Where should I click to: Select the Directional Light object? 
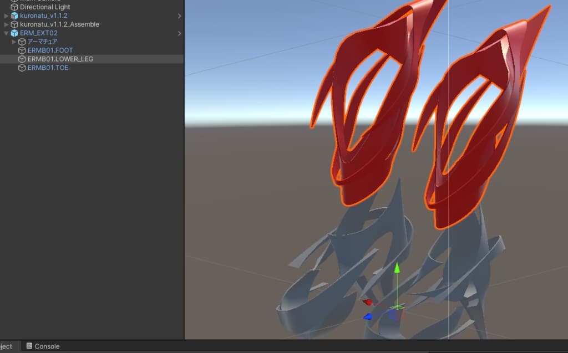(45, 7)
